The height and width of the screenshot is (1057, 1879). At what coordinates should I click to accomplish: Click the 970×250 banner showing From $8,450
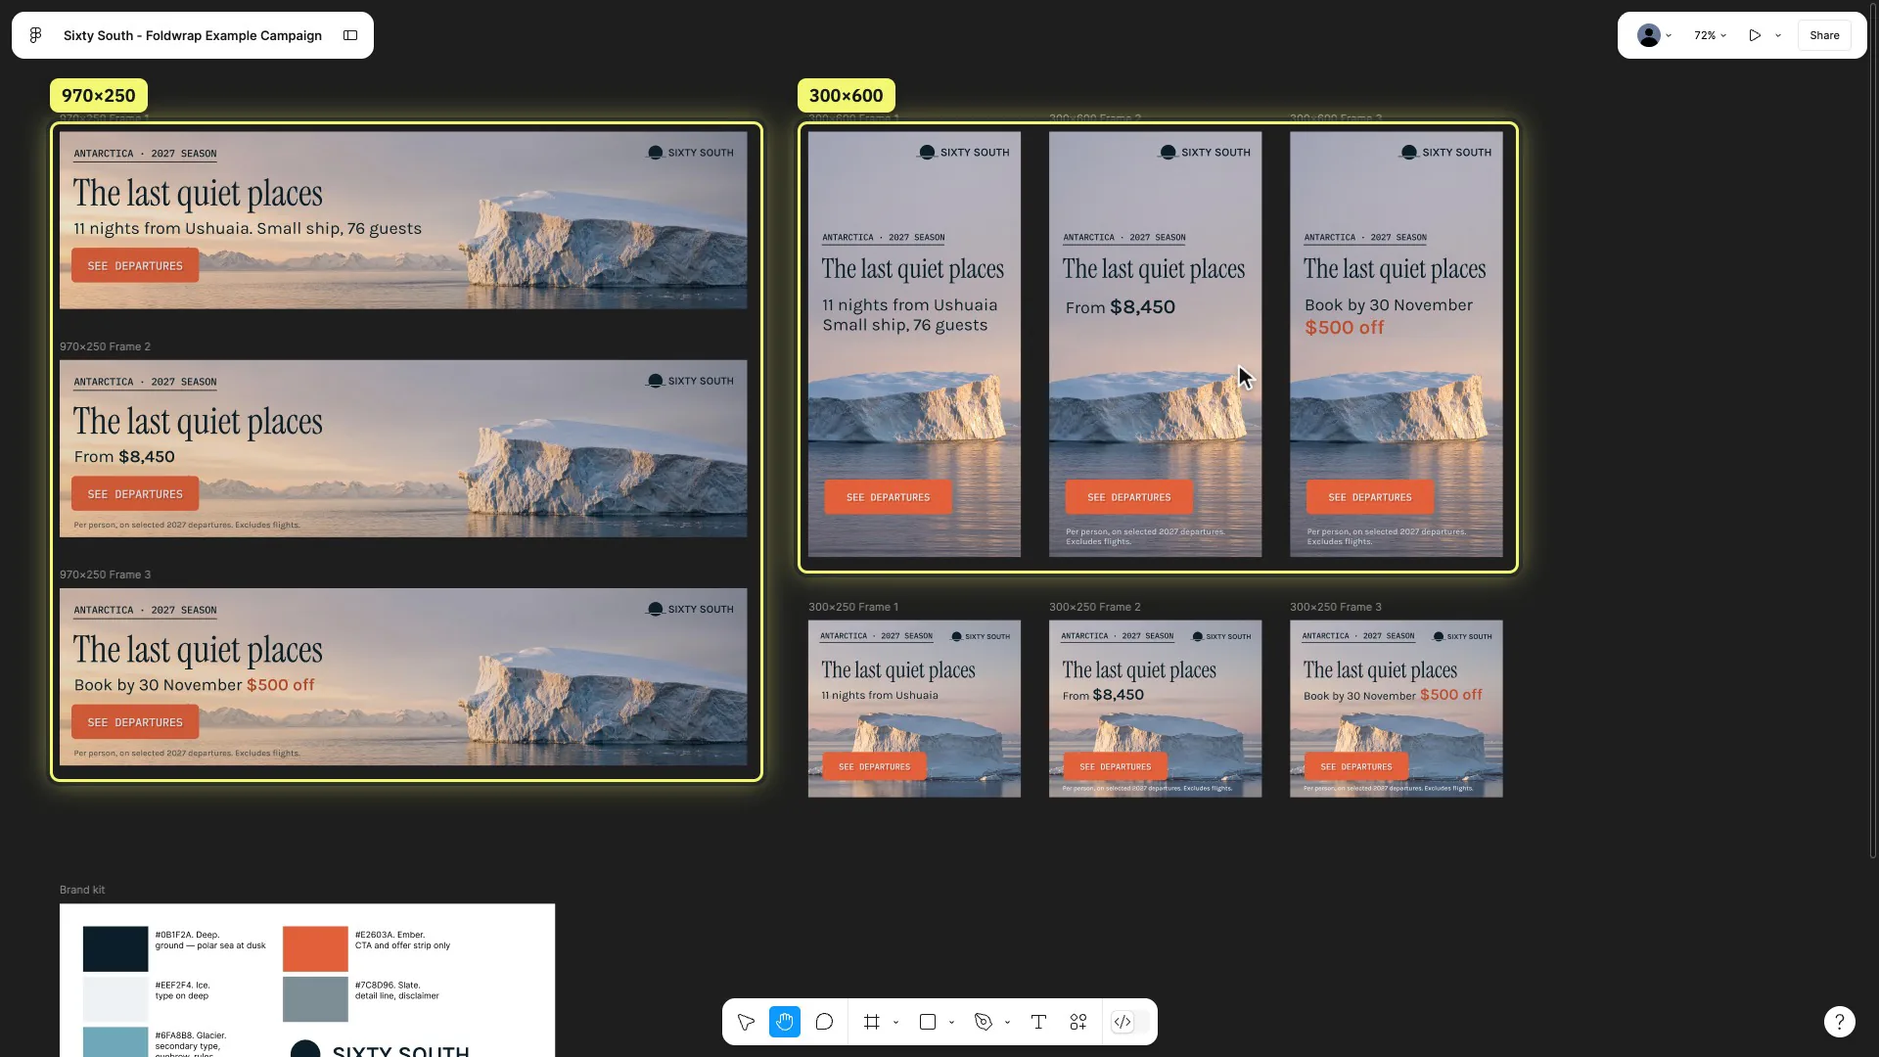point(403,448)
